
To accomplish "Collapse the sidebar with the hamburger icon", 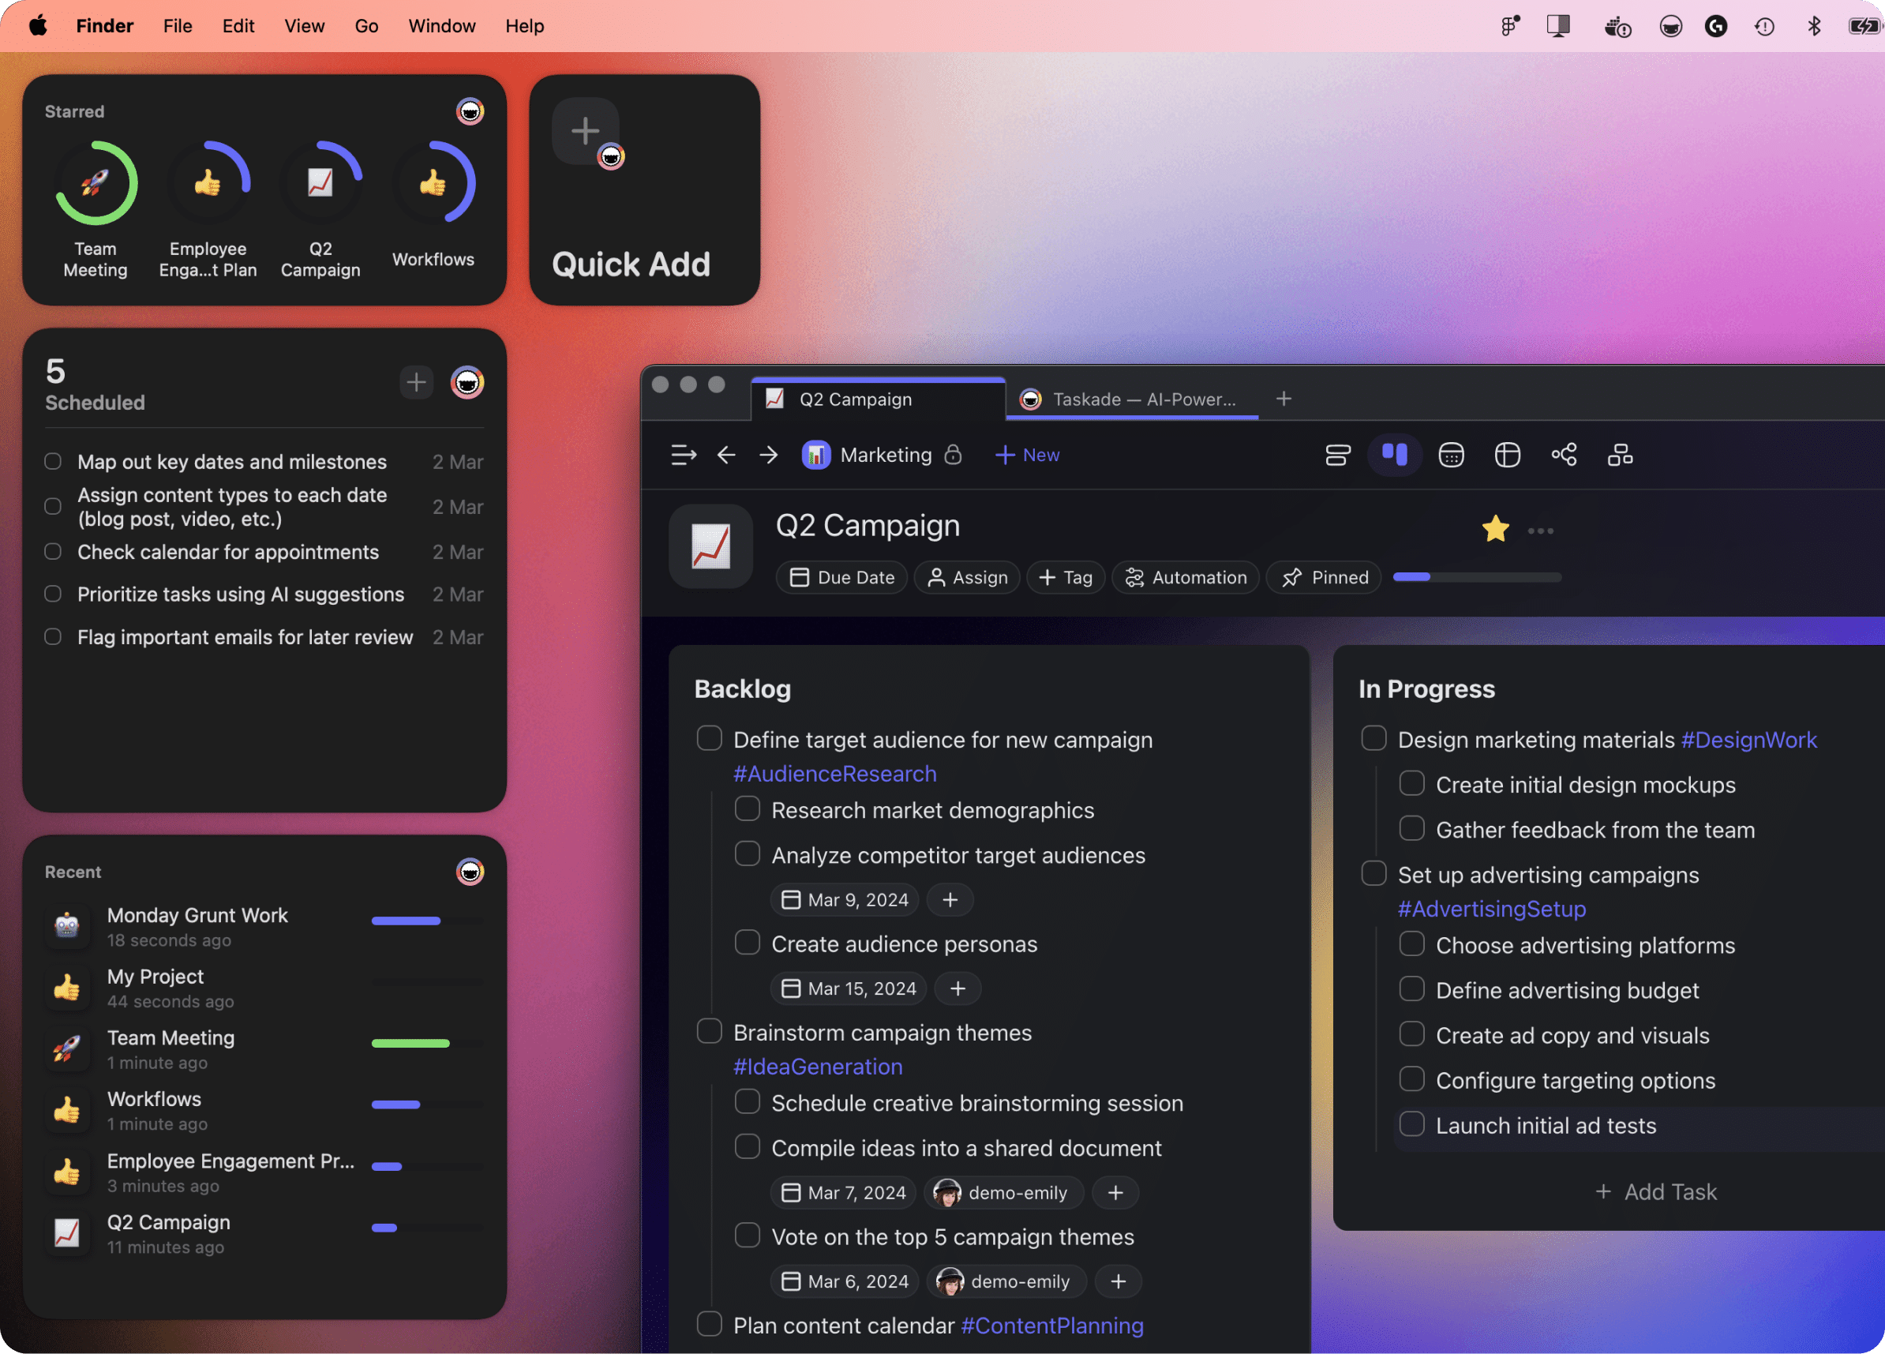I will tap(683, 455).
